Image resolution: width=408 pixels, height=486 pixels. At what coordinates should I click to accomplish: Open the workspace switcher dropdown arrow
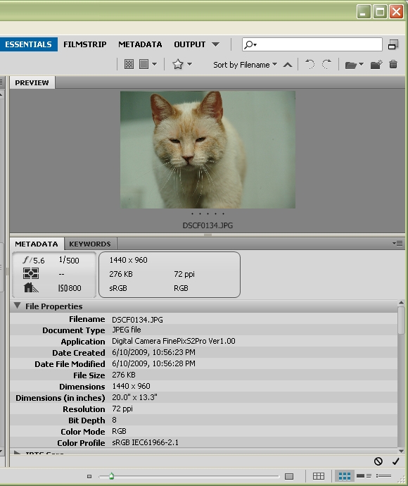215,44
